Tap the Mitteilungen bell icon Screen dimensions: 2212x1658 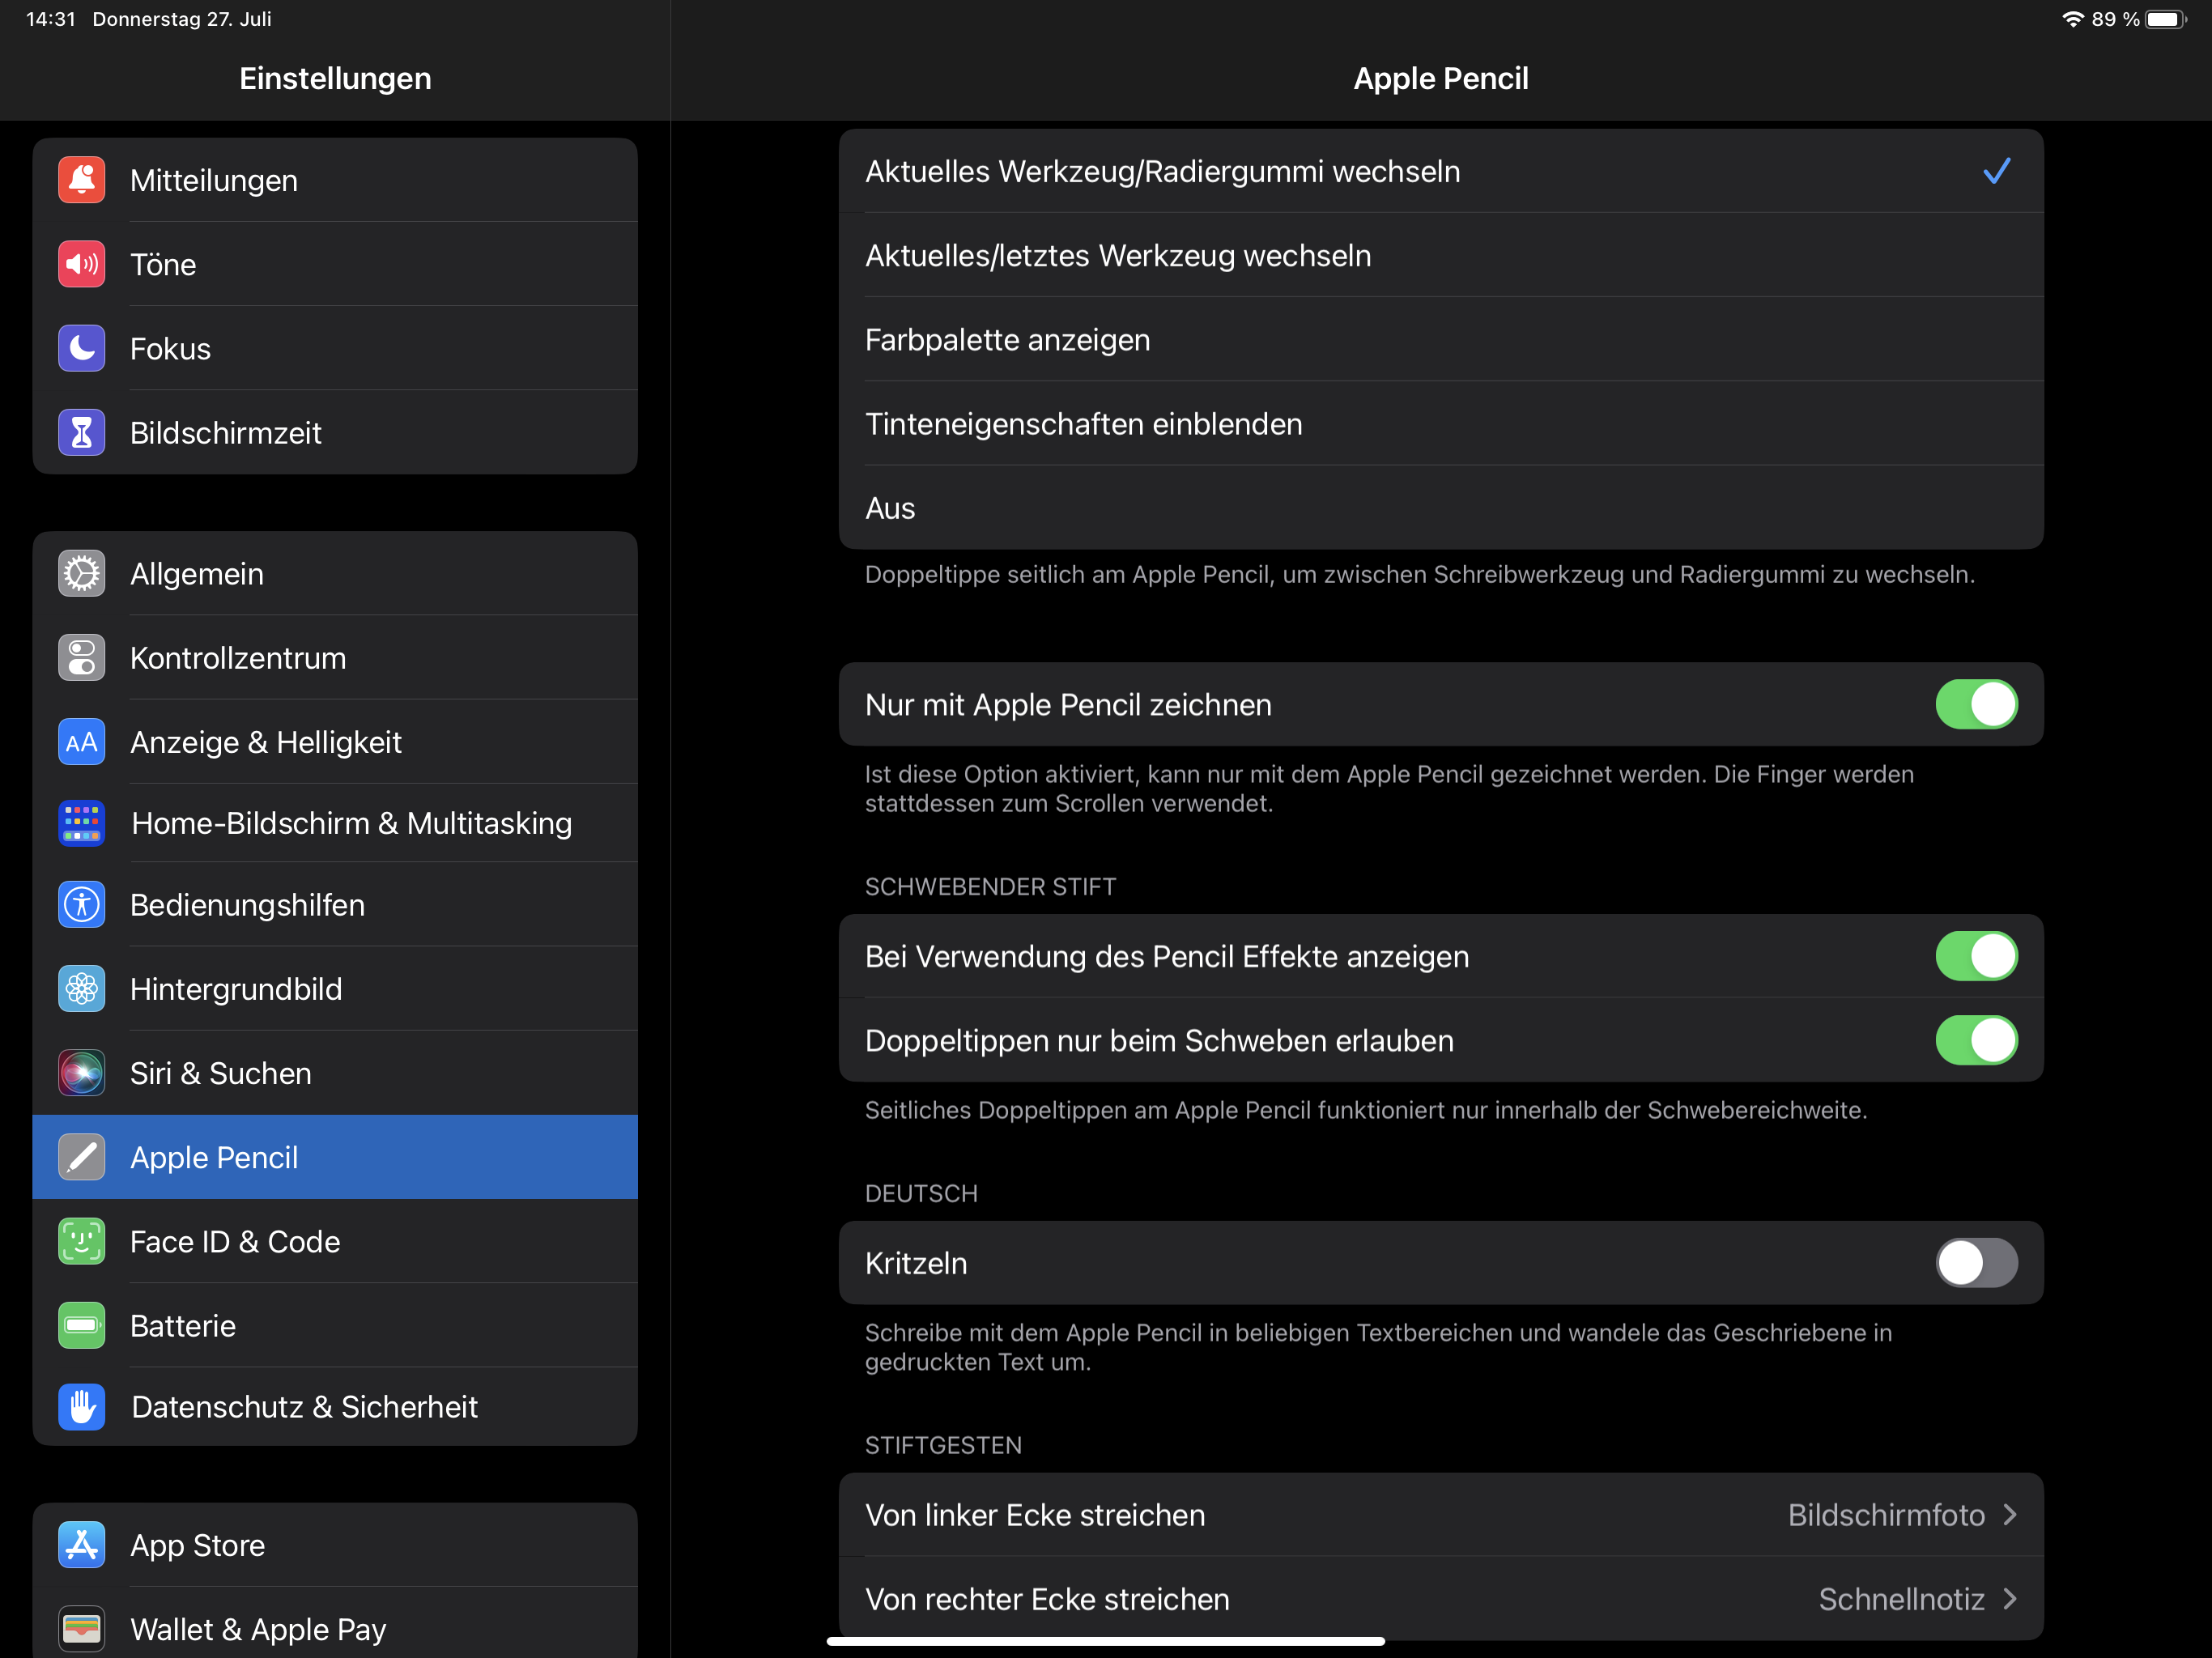tap(81, 180)
